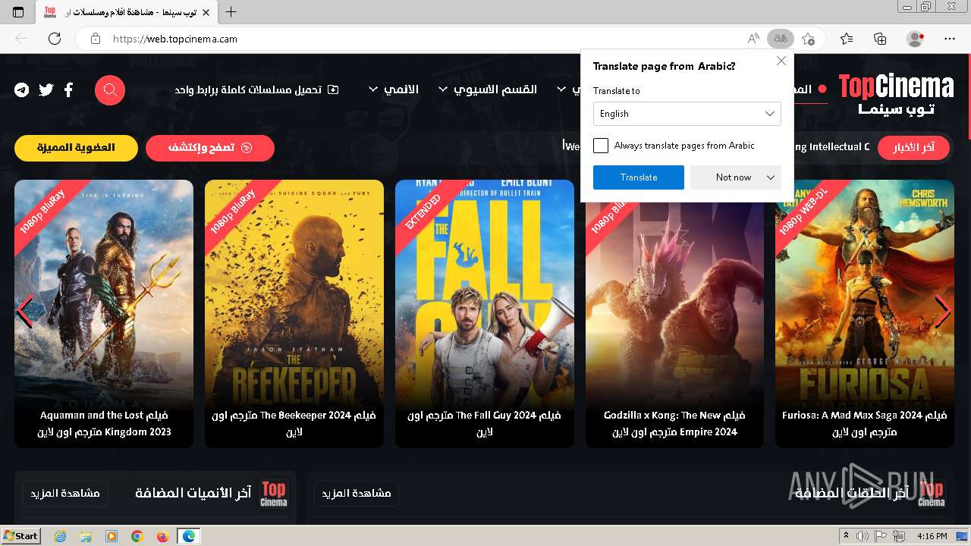This screenshot has width=971, height=546.
Task: Open Firefox from the taskbar
Action: [x=162, y=536]
